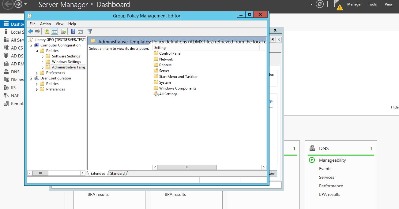Click the Library GPO scroll icon in tree

(x=31, y=40)
